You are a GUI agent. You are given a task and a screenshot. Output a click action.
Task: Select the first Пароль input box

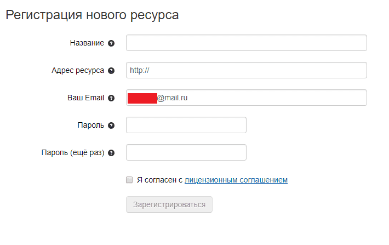coord(186,125)
